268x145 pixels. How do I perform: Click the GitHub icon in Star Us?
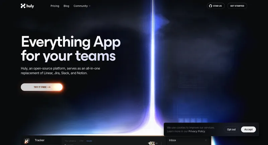(x=210, y=6)
